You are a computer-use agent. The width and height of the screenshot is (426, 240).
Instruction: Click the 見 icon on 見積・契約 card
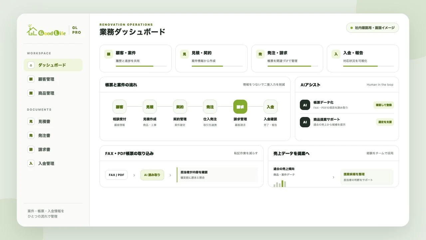(x=184, y=54)
